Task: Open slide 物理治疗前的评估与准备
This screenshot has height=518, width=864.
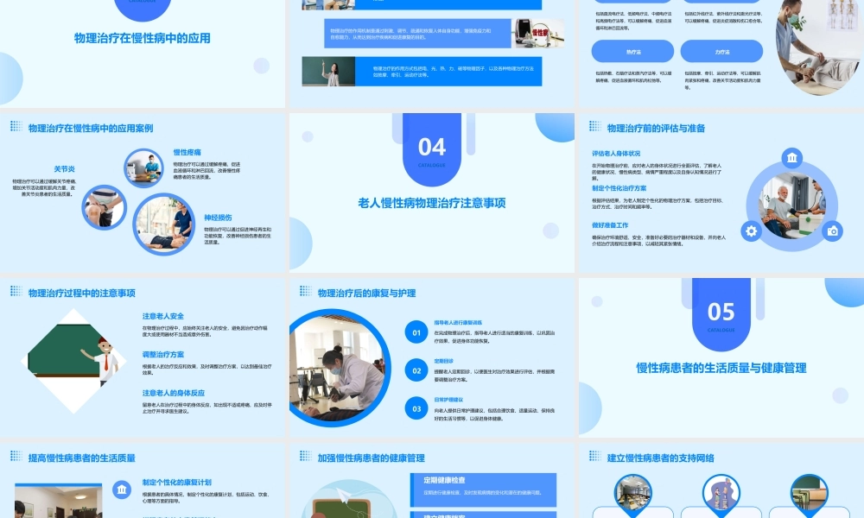Action: (721, 193)
